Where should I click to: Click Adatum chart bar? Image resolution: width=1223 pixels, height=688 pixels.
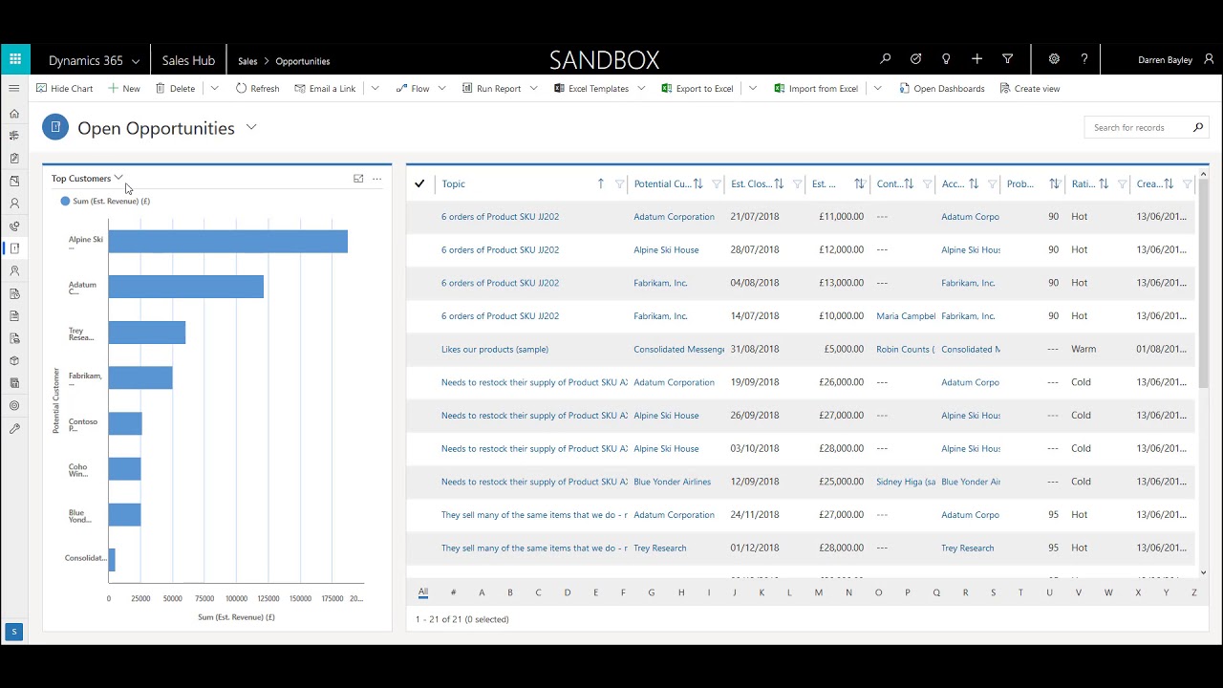pyautogui.click(x=186, y=287)
